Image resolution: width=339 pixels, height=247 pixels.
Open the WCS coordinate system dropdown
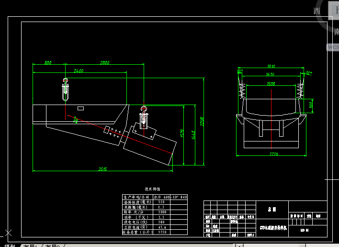click(333, 47)
